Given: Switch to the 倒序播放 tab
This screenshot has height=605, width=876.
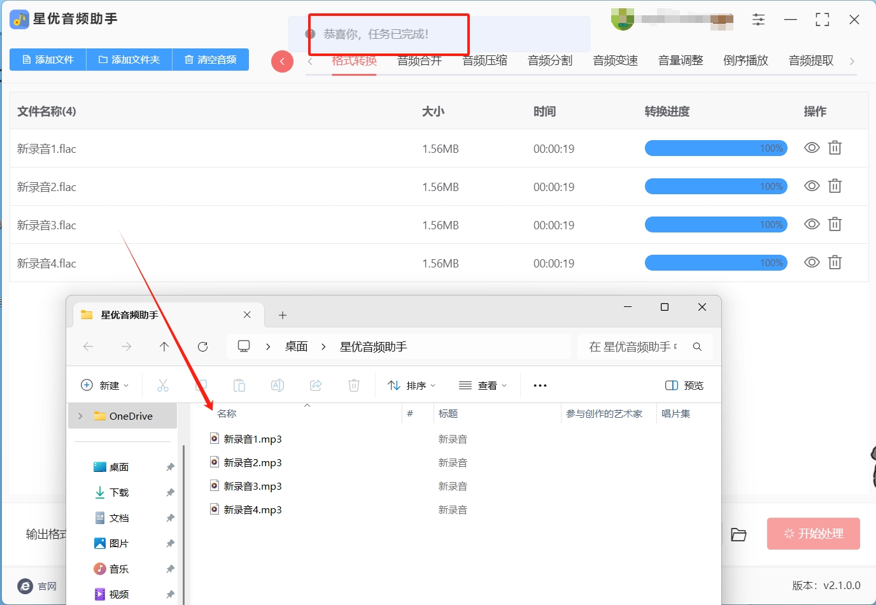Looking at the screenshot, I should pos(746,60).
